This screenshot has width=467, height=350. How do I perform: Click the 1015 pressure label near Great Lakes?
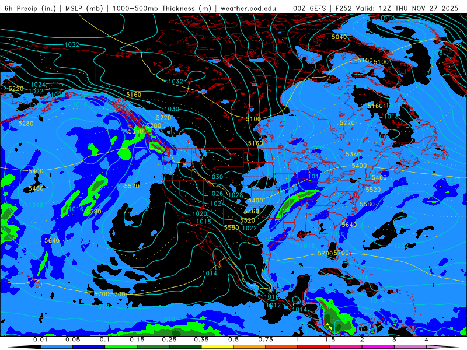[315, 177]
